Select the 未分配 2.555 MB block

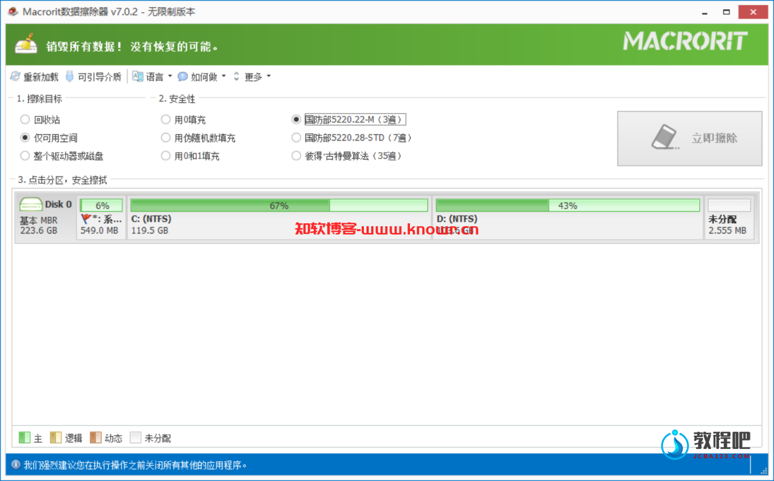(729, 217)
